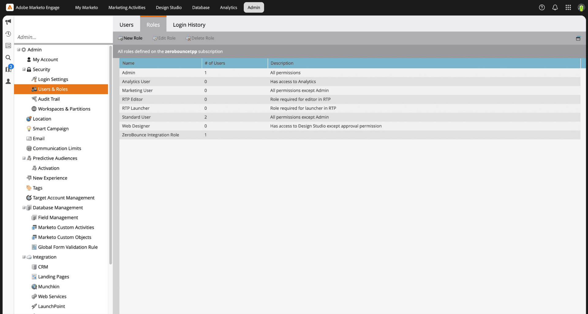Collapse the Predictive Audiences node

[x=24, y=158]
